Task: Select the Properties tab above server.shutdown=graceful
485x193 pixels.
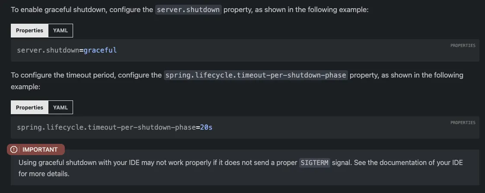Action: pyautogui.click(x=29, y=31)
